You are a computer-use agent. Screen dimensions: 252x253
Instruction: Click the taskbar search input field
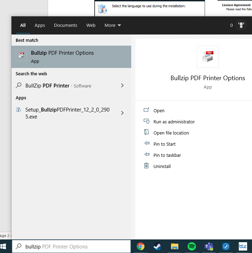[71, 246]
